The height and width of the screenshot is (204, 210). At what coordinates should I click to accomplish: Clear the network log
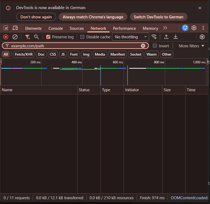click(x=15, y=37)
